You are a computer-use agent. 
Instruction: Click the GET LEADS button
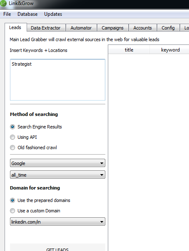coord(57,248)
